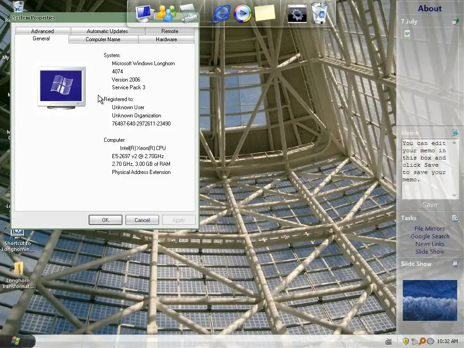
Task: Click the Service Pack 3 text
Action: pyautogui.click(x=128, y=87)
